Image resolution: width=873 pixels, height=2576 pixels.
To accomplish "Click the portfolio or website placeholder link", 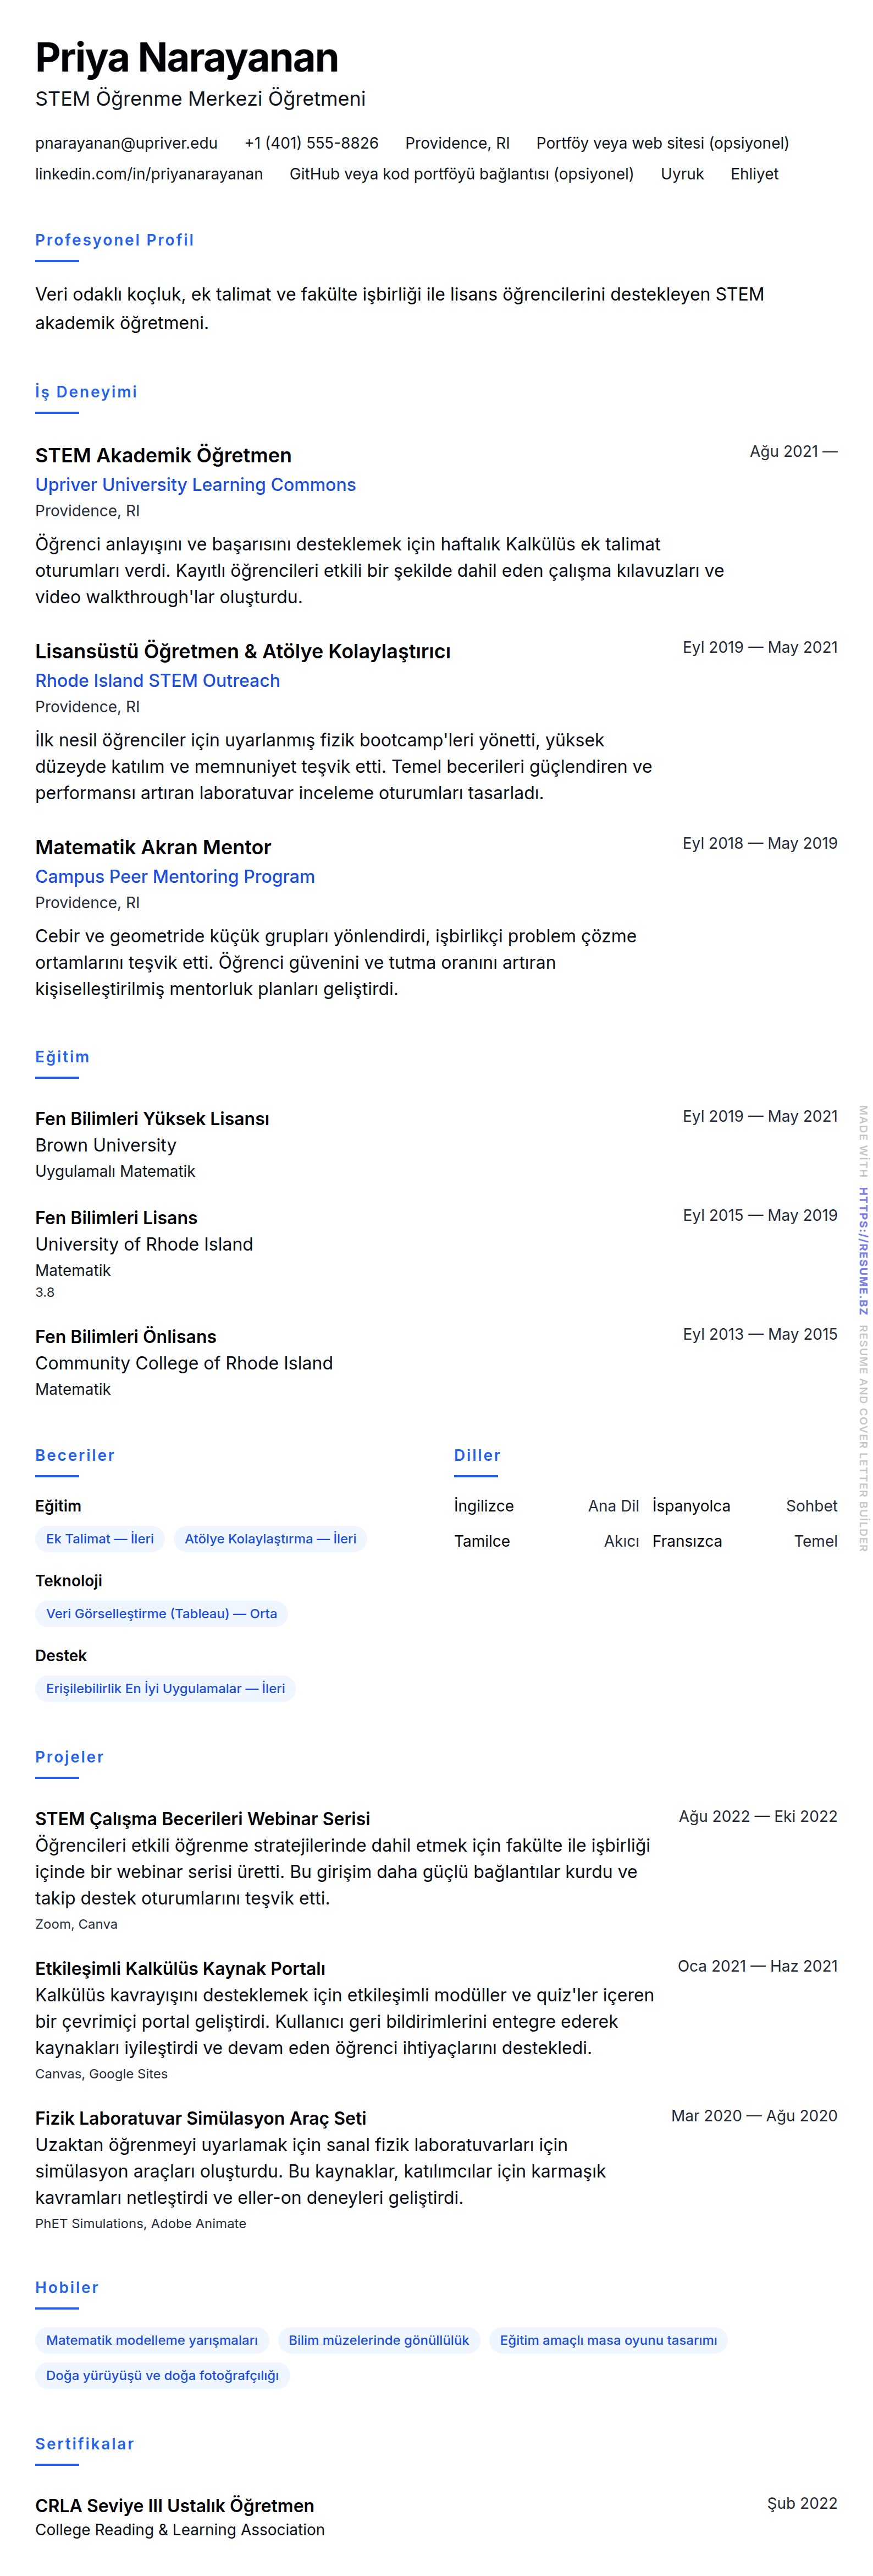I will pos(661,143).
